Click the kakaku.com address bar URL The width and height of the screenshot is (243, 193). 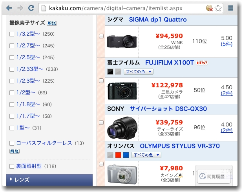(115, 8)
